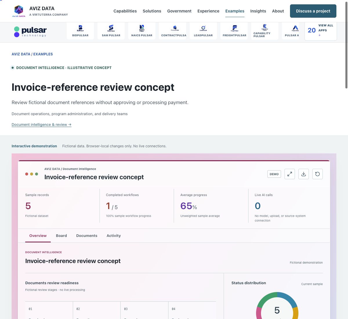Click the DEMO badge button

pos(274,174)
